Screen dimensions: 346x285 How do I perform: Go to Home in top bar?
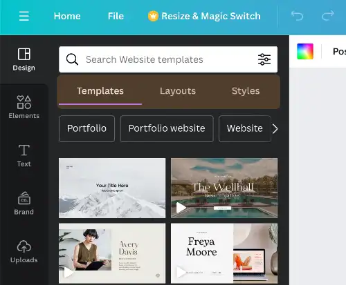click(67, 16)
